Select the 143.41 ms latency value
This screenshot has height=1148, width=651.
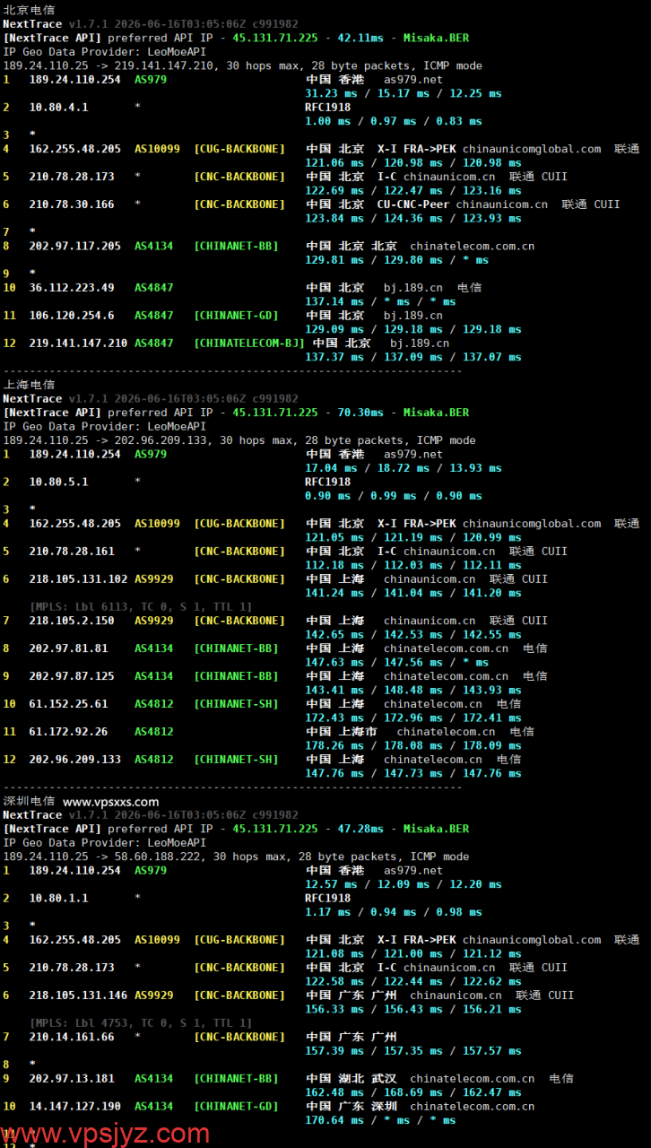click(x=334, y=691)
